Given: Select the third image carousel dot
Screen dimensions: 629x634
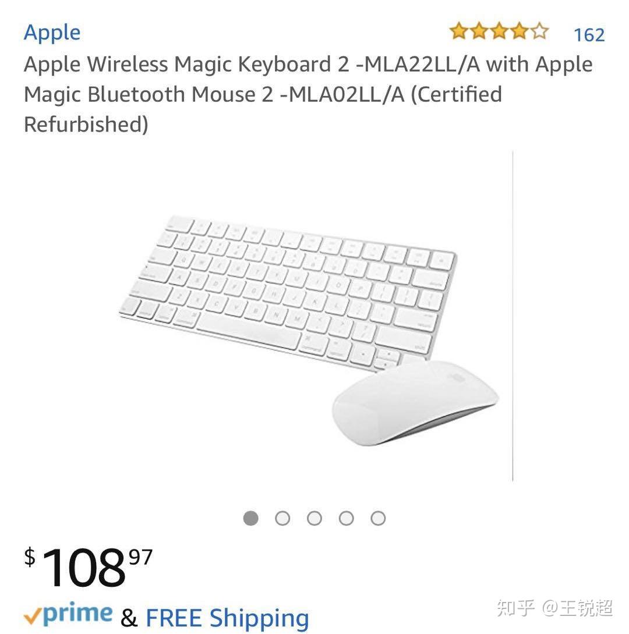Looking at the screenshot, I should [314, 518].
